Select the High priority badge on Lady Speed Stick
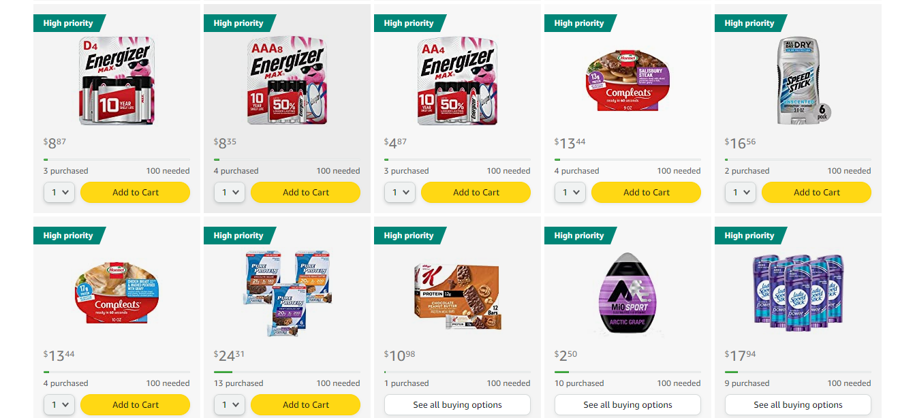900x418 pixels. 749,236
